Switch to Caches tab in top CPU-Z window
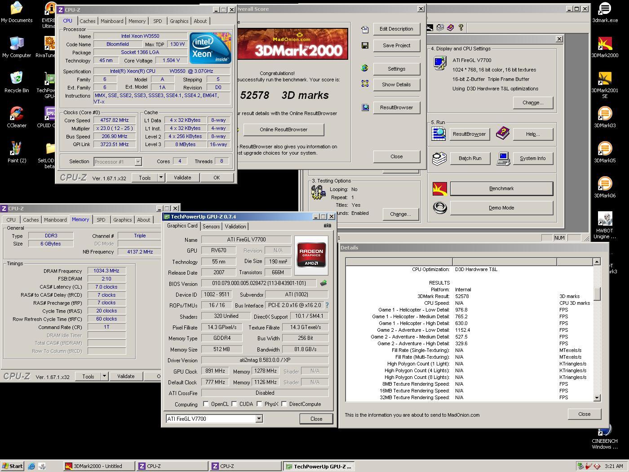Viewport: 629px width, 472px height. click(87, 21)
